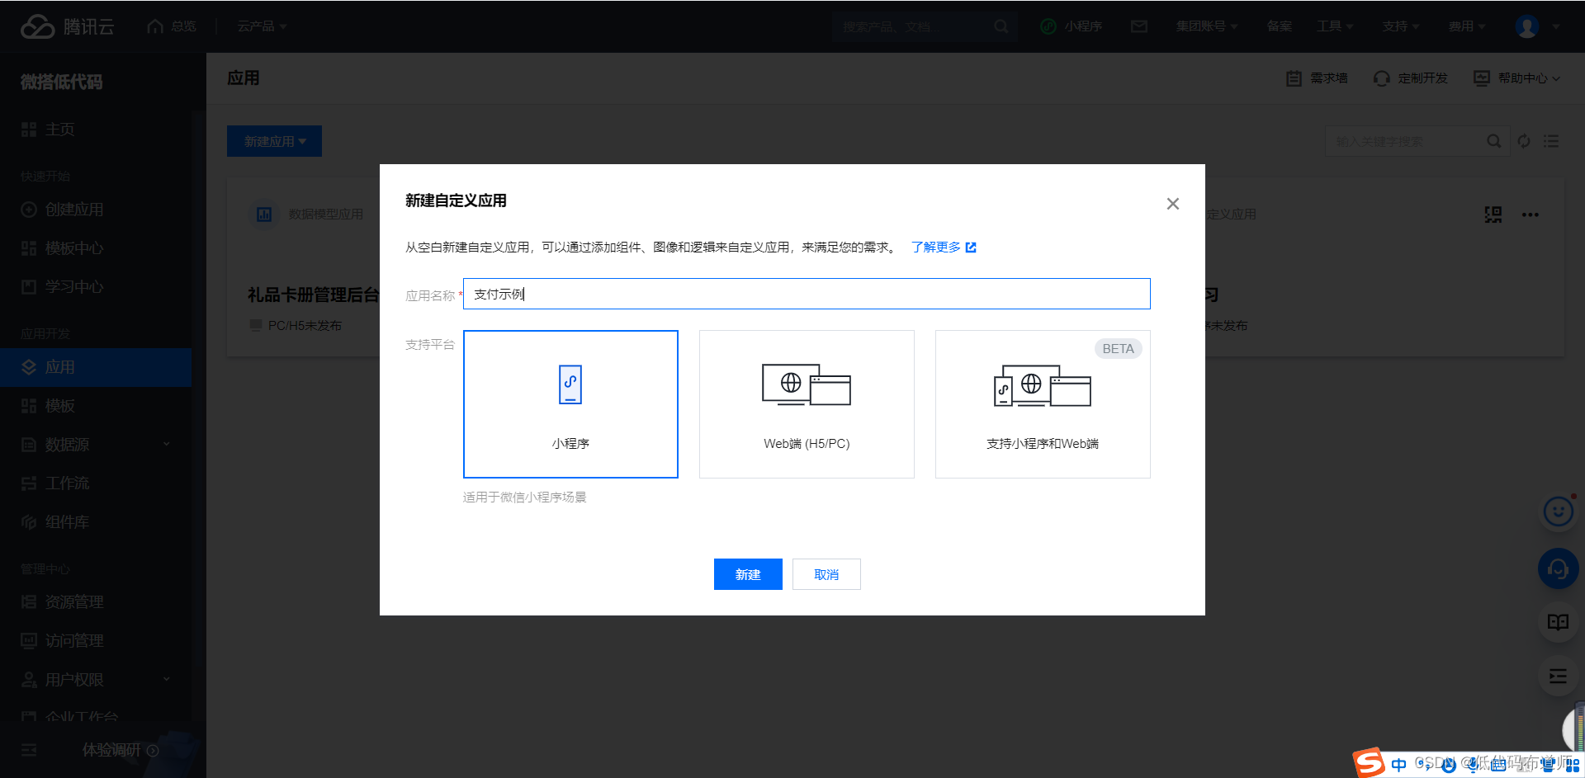Open more options on right app card
Viewport: 1585px width, 778px height.
click(1531, 215)
